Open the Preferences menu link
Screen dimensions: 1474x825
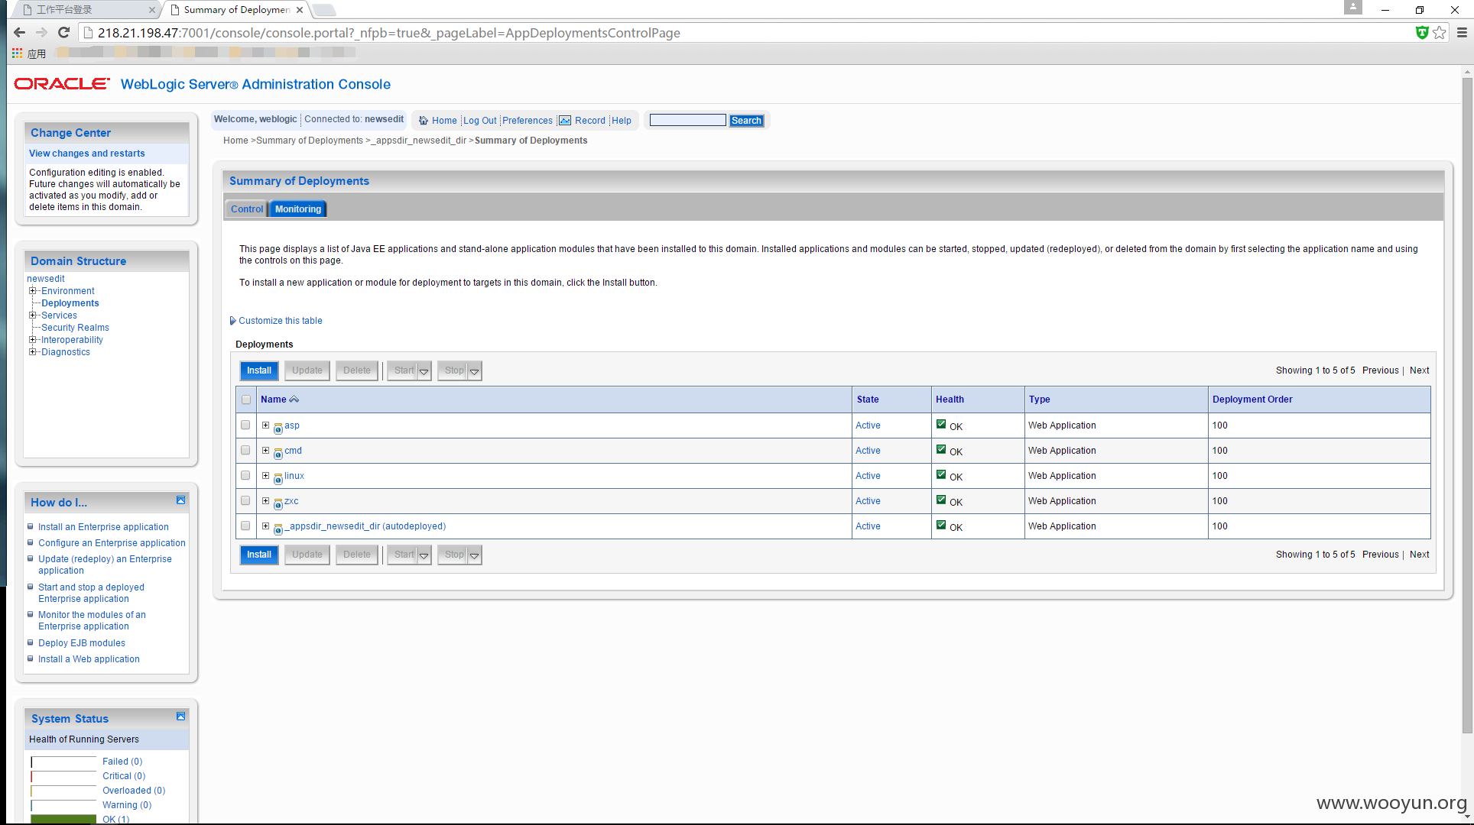point(528,121)
